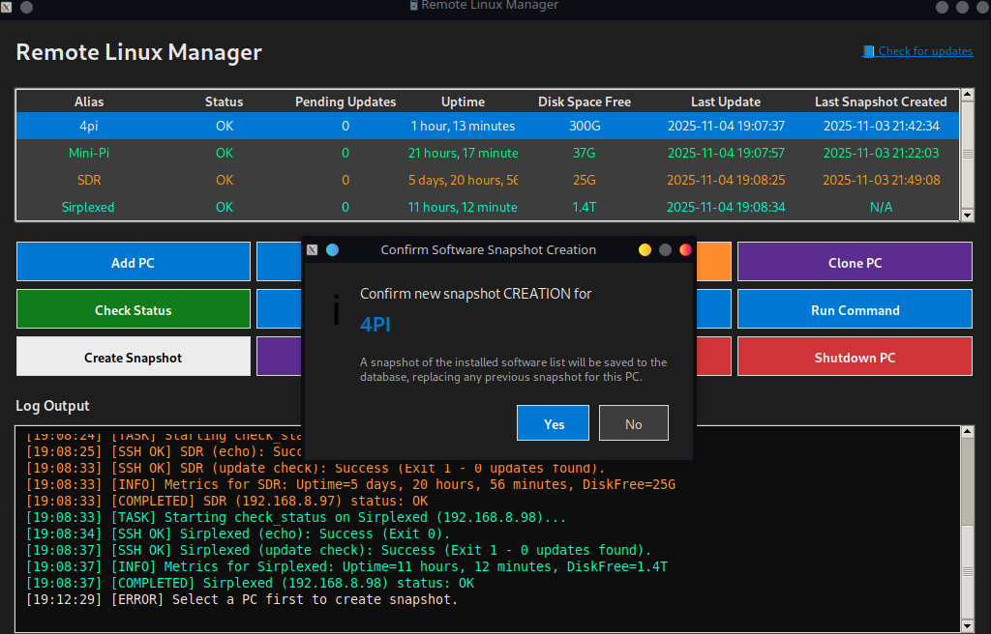
Task: Click the Log Output scroll-up arrow
Action: pyautogui.click(x=966, y=432)
